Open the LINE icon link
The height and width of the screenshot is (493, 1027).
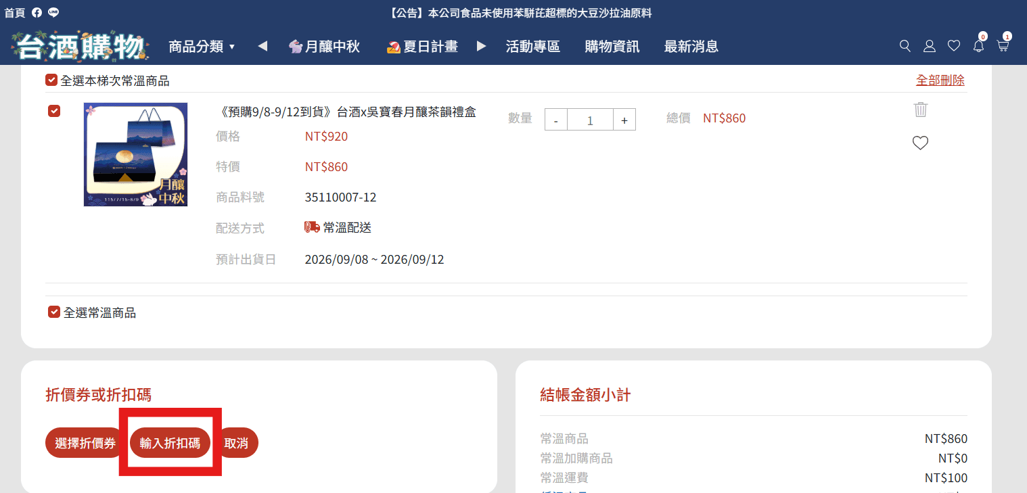point(53,13)
